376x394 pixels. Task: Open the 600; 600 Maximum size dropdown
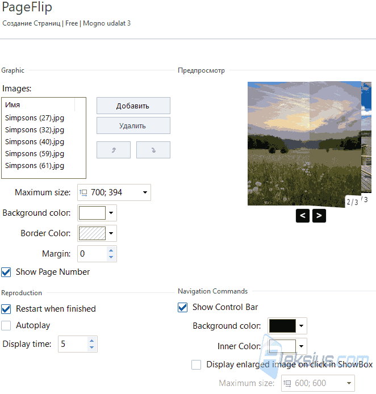318,383
